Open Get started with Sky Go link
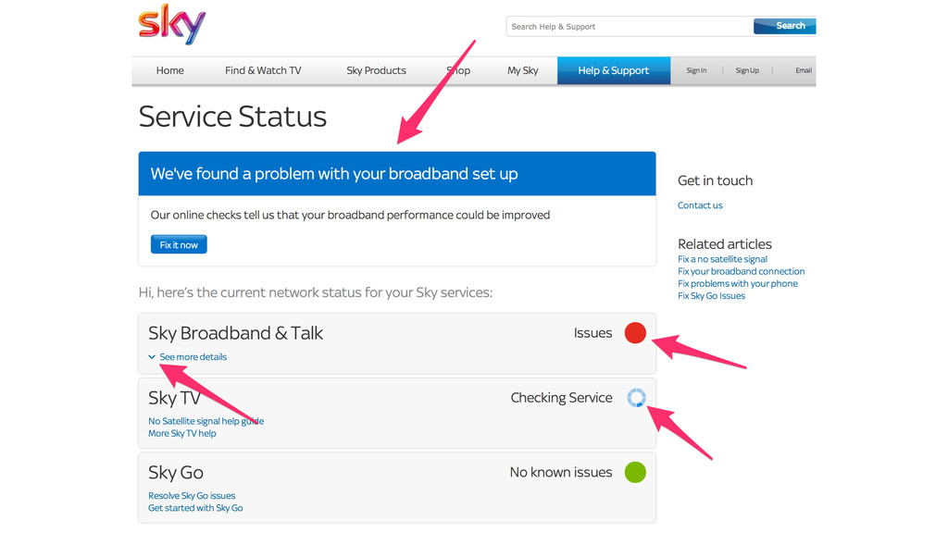Viewport: 948px width, 533px height. coord(195,508)
